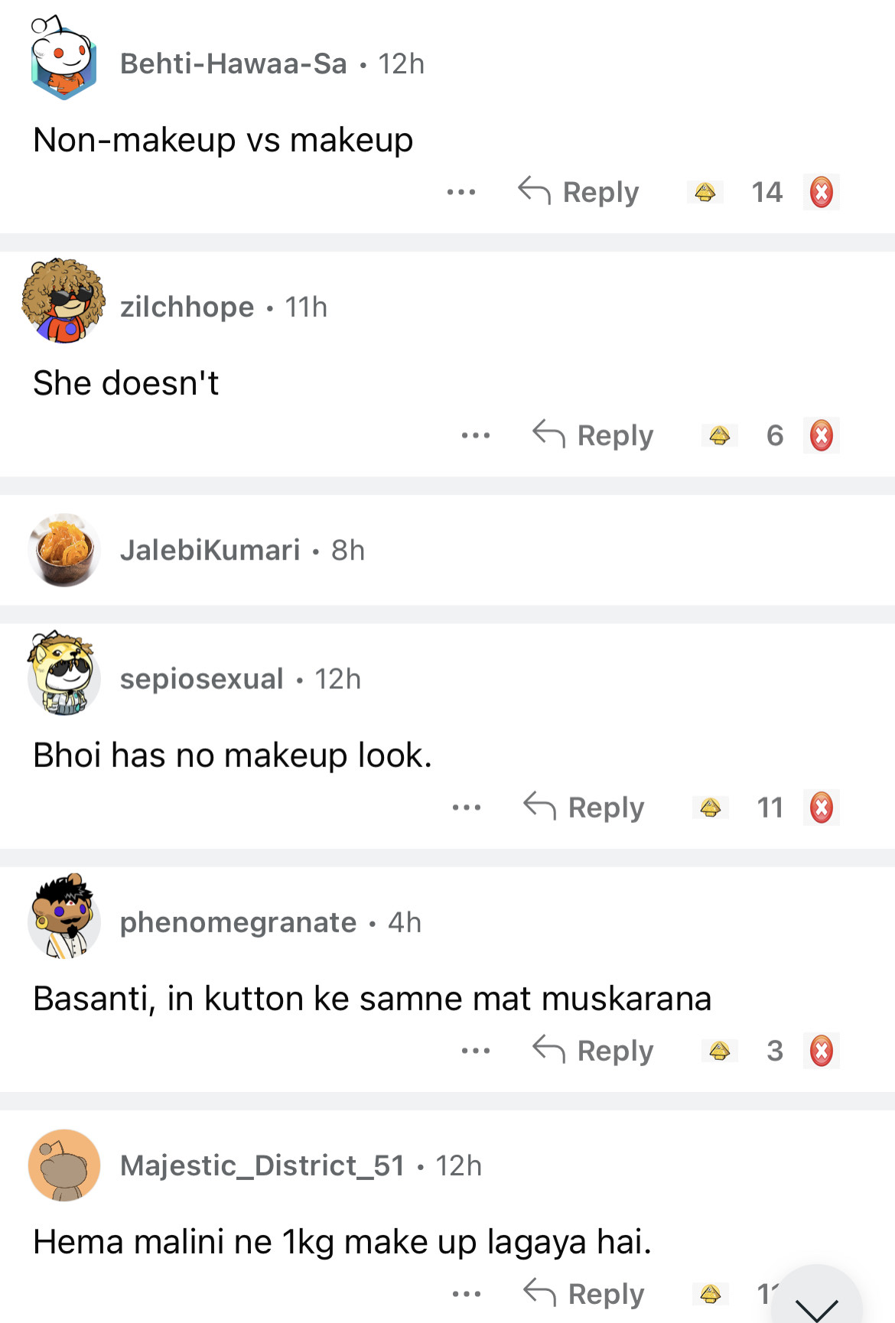This screenshot has height=1323, width=895.
Task: Upvote Majestic_District_51's Hema malini comment
Action: [710, 1294]
